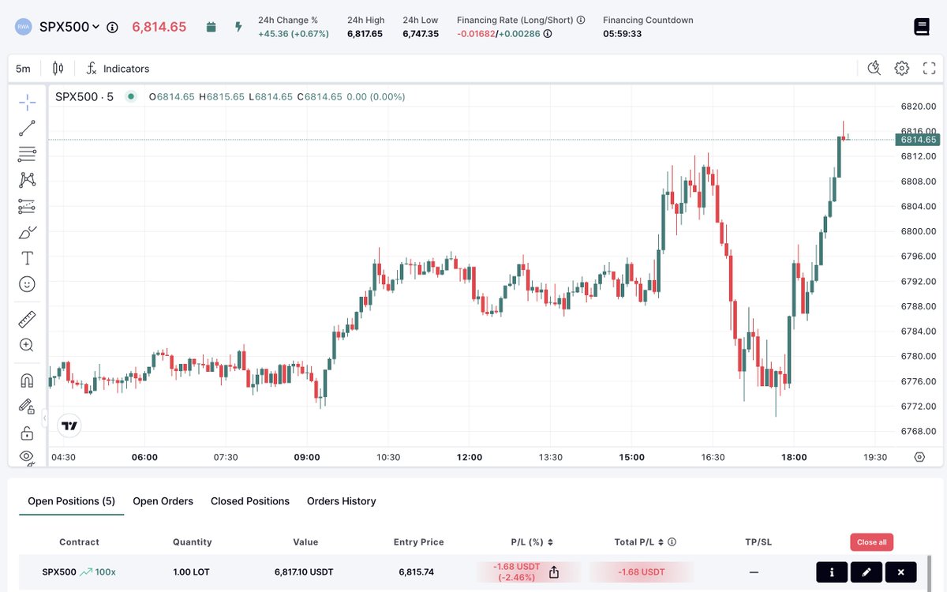
Task: Open chart settings gear
Action: pos(902,68)
